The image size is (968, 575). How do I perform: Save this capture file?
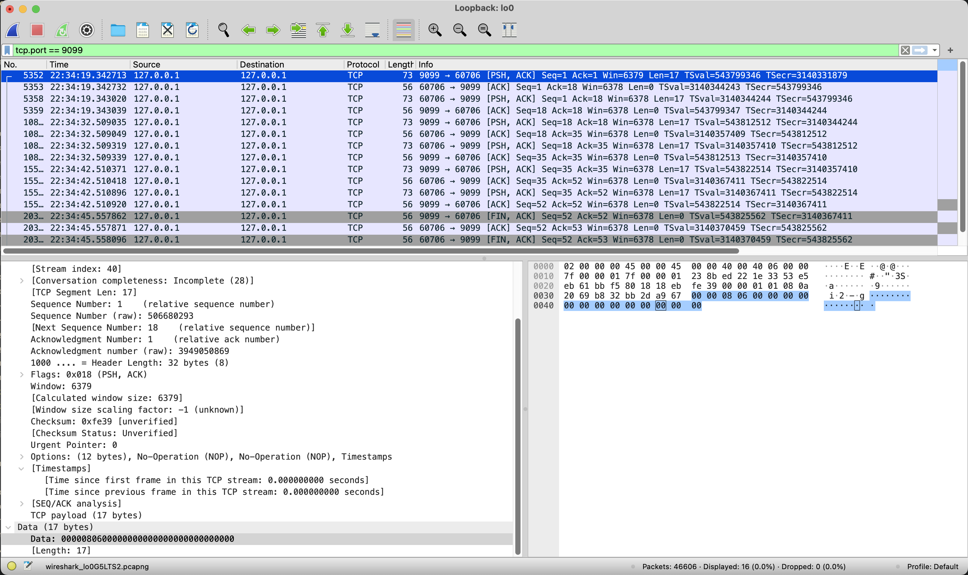143,30
